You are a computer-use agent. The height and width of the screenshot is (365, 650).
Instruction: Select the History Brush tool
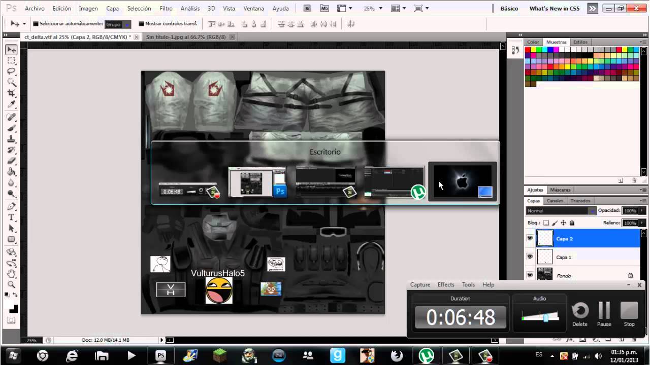point(11,150)
